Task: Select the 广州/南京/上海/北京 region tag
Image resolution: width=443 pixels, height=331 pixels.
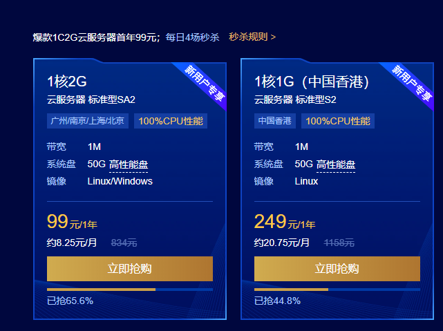Action: click(88, 121)
